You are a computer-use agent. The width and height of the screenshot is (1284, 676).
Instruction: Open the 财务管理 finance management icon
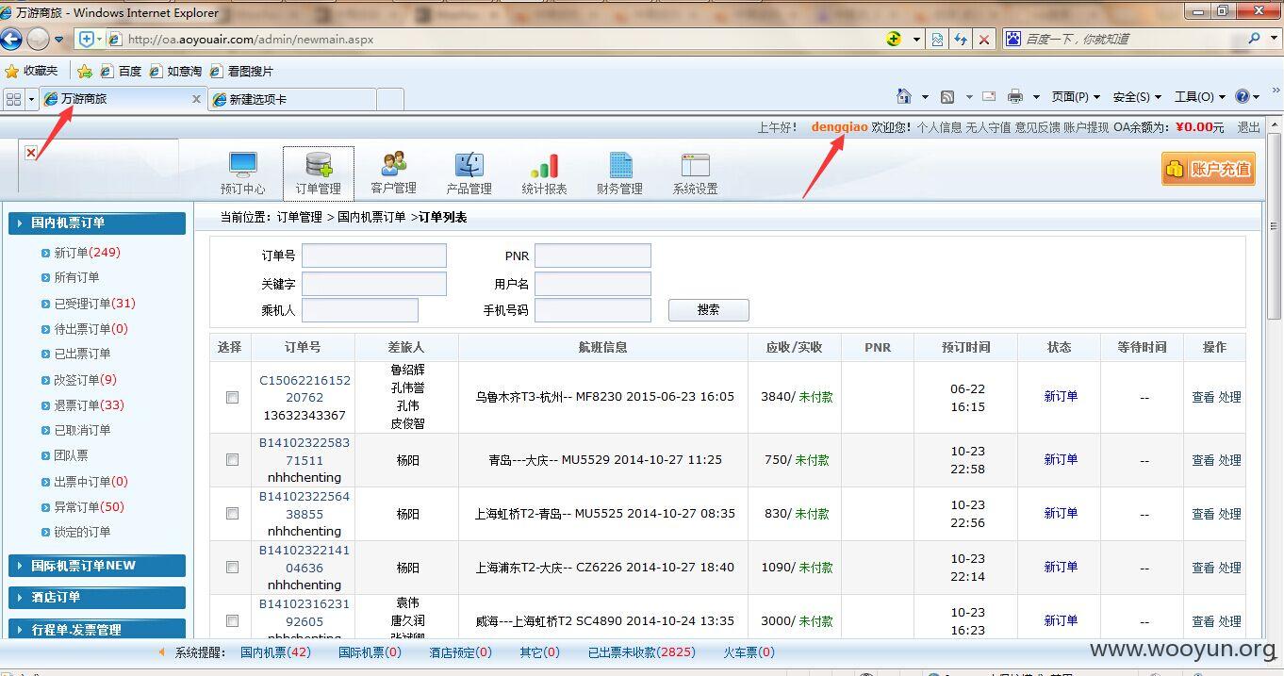619,173
